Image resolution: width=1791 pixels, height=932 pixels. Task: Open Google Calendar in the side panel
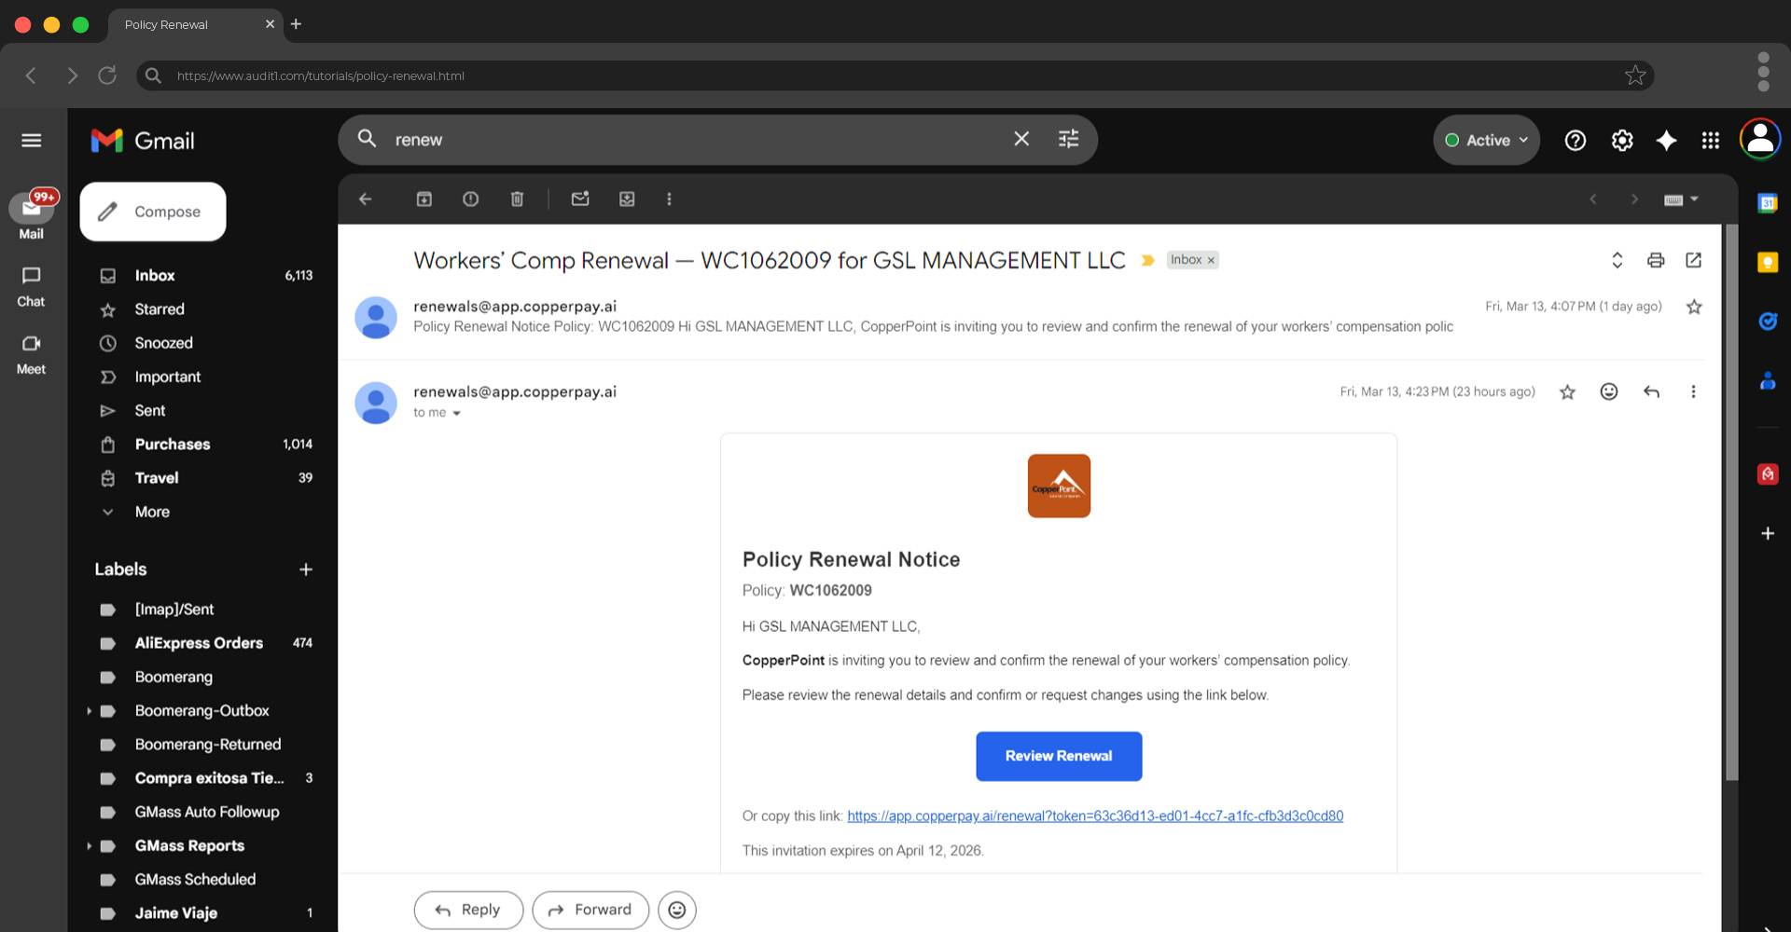pyautogui.click(x=1767, y=202)
